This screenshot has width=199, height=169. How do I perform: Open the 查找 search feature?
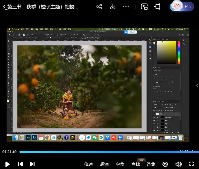[135, 164]
